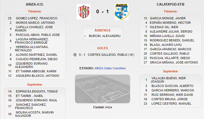Select player GOMEZ LOPEZ, FRANCISCO
This screenshot has width=204, height=119.
point(37,18)
